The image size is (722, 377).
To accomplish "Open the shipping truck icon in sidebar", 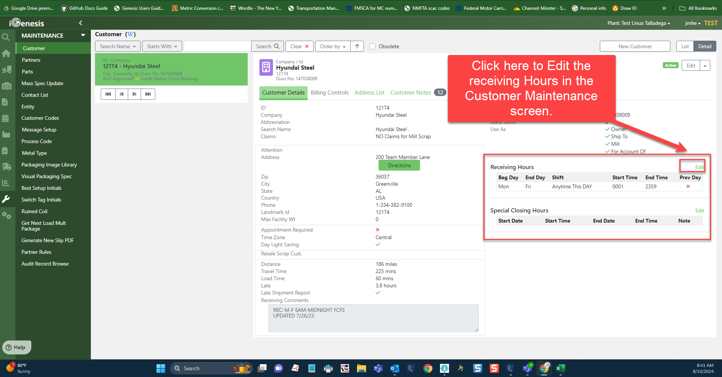I will 6,166.
